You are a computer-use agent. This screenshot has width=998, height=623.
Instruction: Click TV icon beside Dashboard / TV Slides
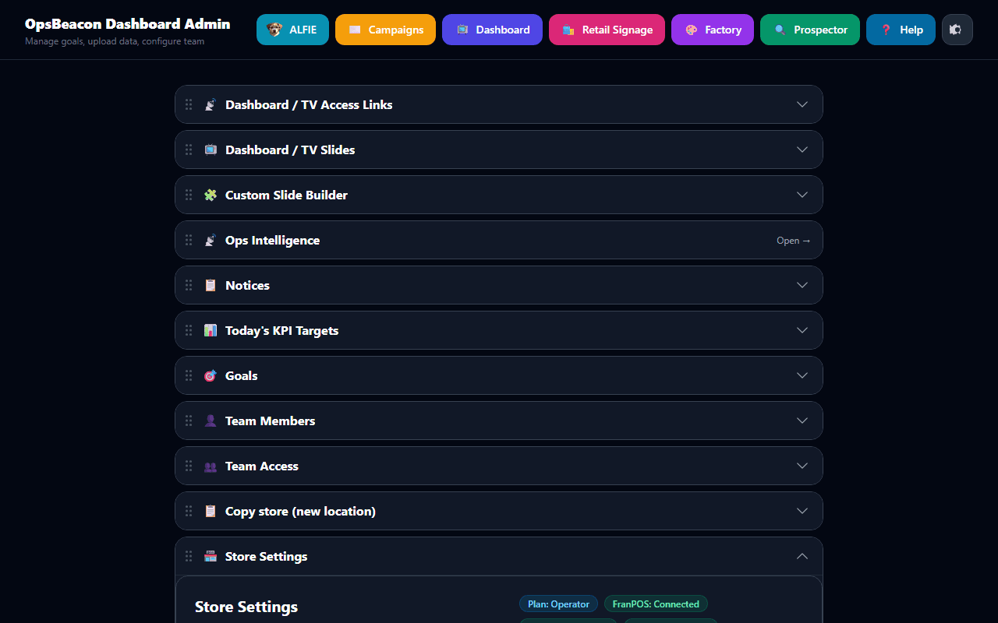[x=211, y=150]
